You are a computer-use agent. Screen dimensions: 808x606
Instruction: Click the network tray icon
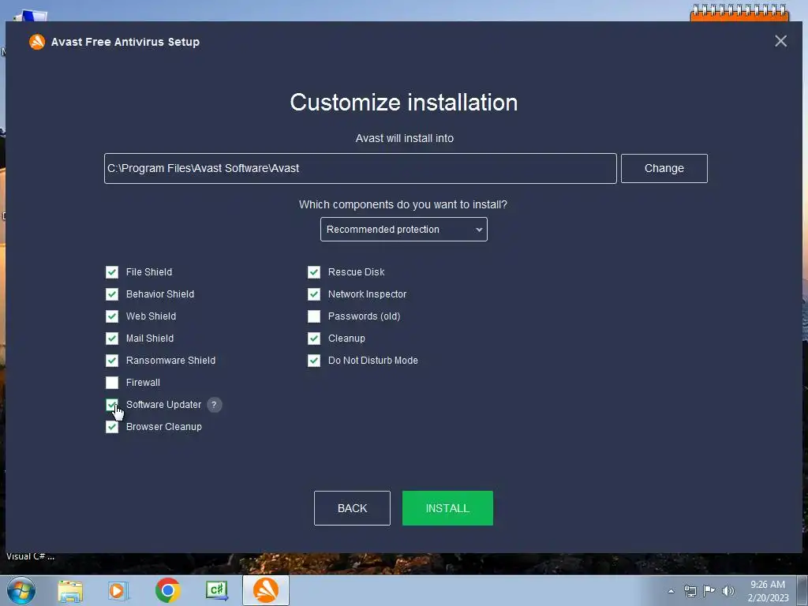click(690, 591)
